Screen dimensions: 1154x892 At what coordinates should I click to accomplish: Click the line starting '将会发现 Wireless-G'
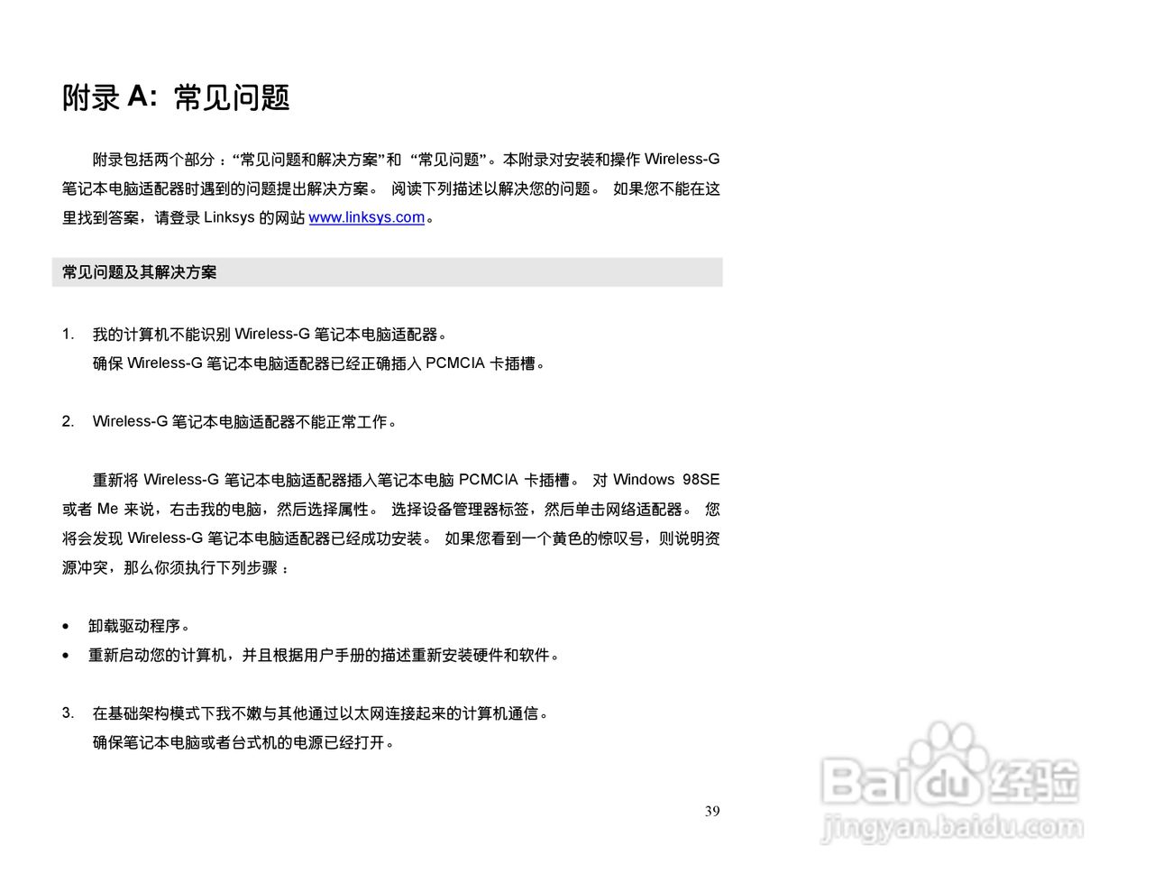click(391, 538)
